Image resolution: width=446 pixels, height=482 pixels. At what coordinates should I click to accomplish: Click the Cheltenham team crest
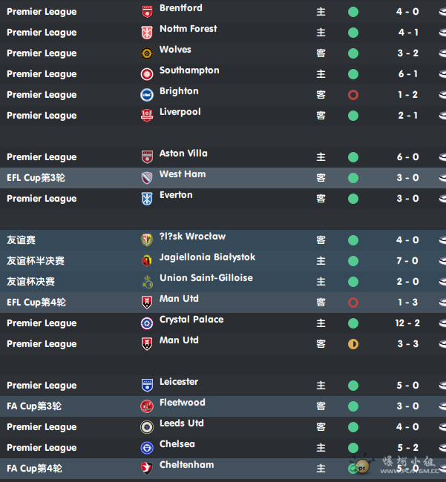(x=147, y=469)
